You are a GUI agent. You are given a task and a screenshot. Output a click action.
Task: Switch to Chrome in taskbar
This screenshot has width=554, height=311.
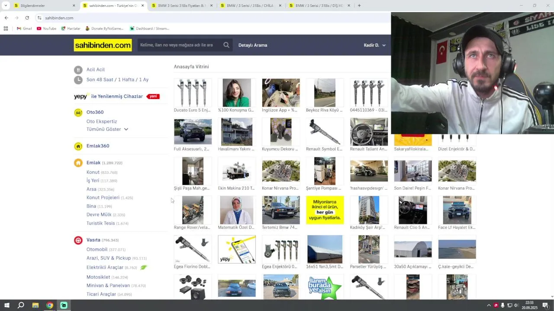click(50, 305)
